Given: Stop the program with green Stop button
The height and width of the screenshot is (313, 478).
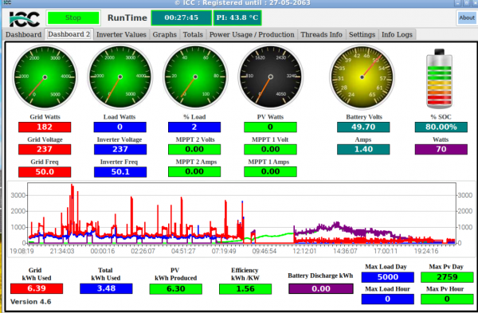Looking at the screenshot, I should click(x=73, y=18).
